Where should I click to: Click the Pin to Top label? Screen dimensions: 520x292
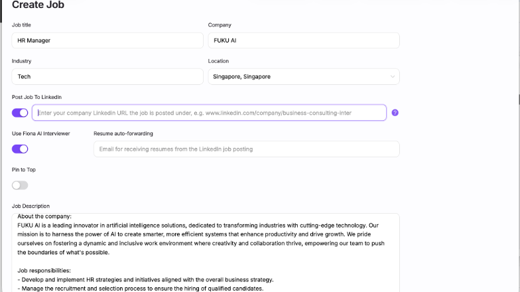click(x=24, y=170)
